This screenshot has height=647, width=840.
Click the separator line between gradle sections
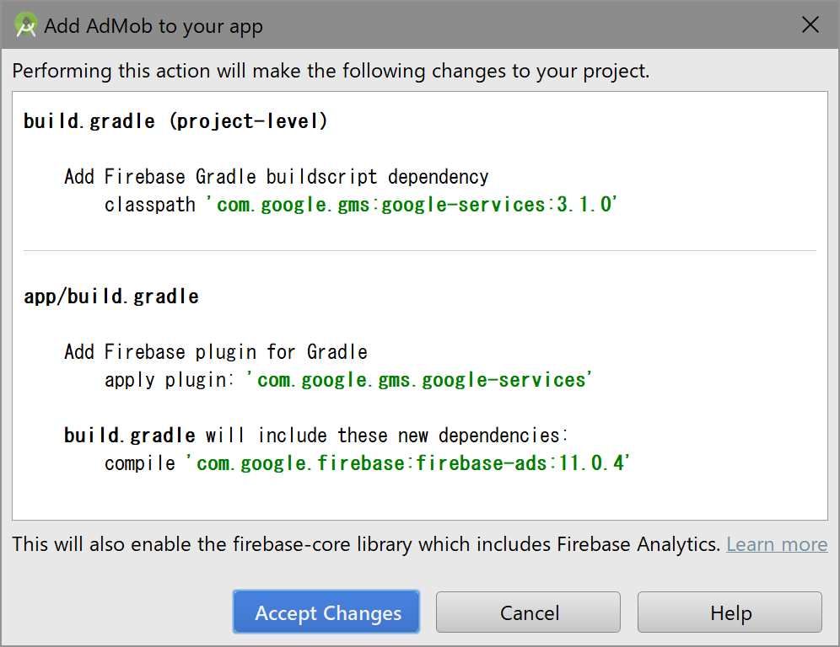419,250
